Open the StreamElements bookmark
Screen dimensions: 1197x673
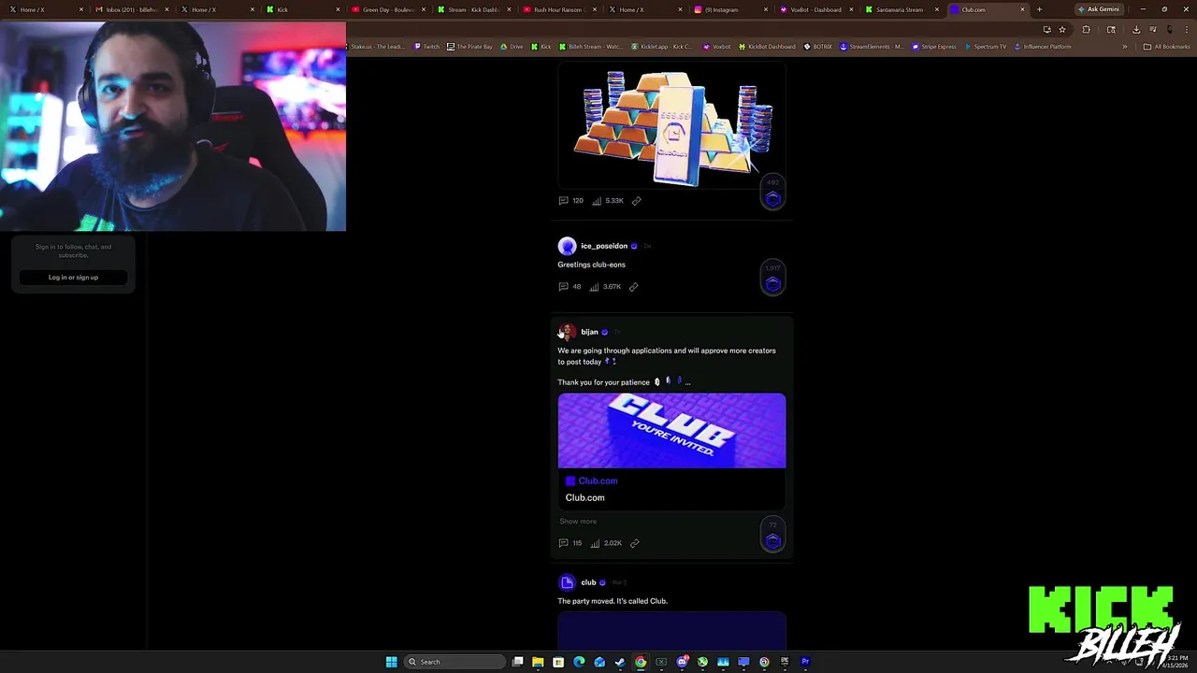pyautogui.click(x=872, y=47)
